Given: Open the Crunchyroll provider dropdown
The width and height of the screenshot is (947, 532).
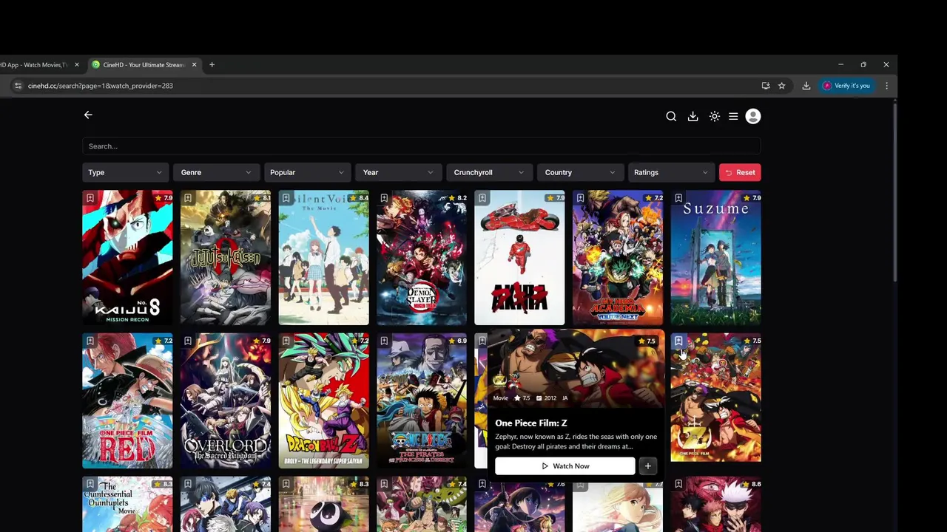Looking at the screenshot, I should click(x=488, y=172).
